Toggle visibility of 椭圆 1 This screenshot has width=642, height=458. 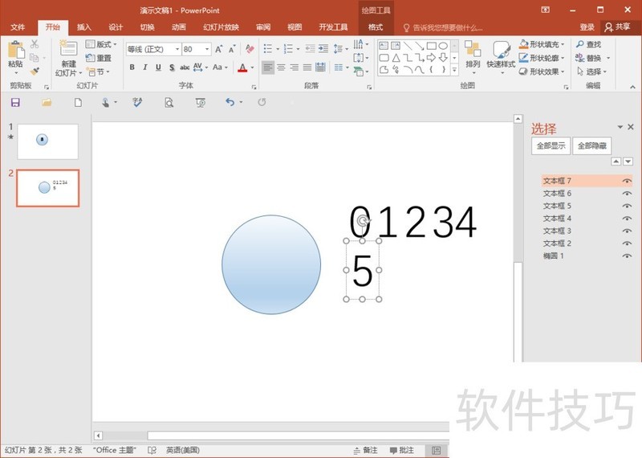pyautogui.click(x=627, y=256)
